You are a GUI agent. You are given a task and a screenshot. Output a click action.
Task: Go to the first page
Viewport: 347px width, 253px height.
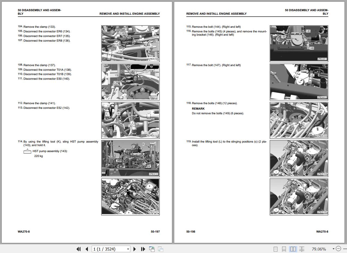[79, 249]
